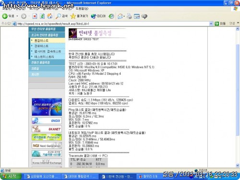The width and height of the screenshot is (240, 180).
Task: Click the Mail envelope toolbar icon
Action: coord(120,16)
